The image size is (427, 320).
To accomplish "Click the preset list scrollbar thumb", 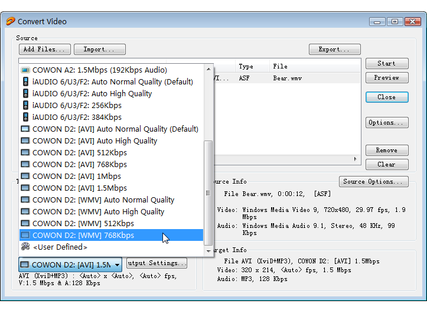I will click(x=208, y=193).
